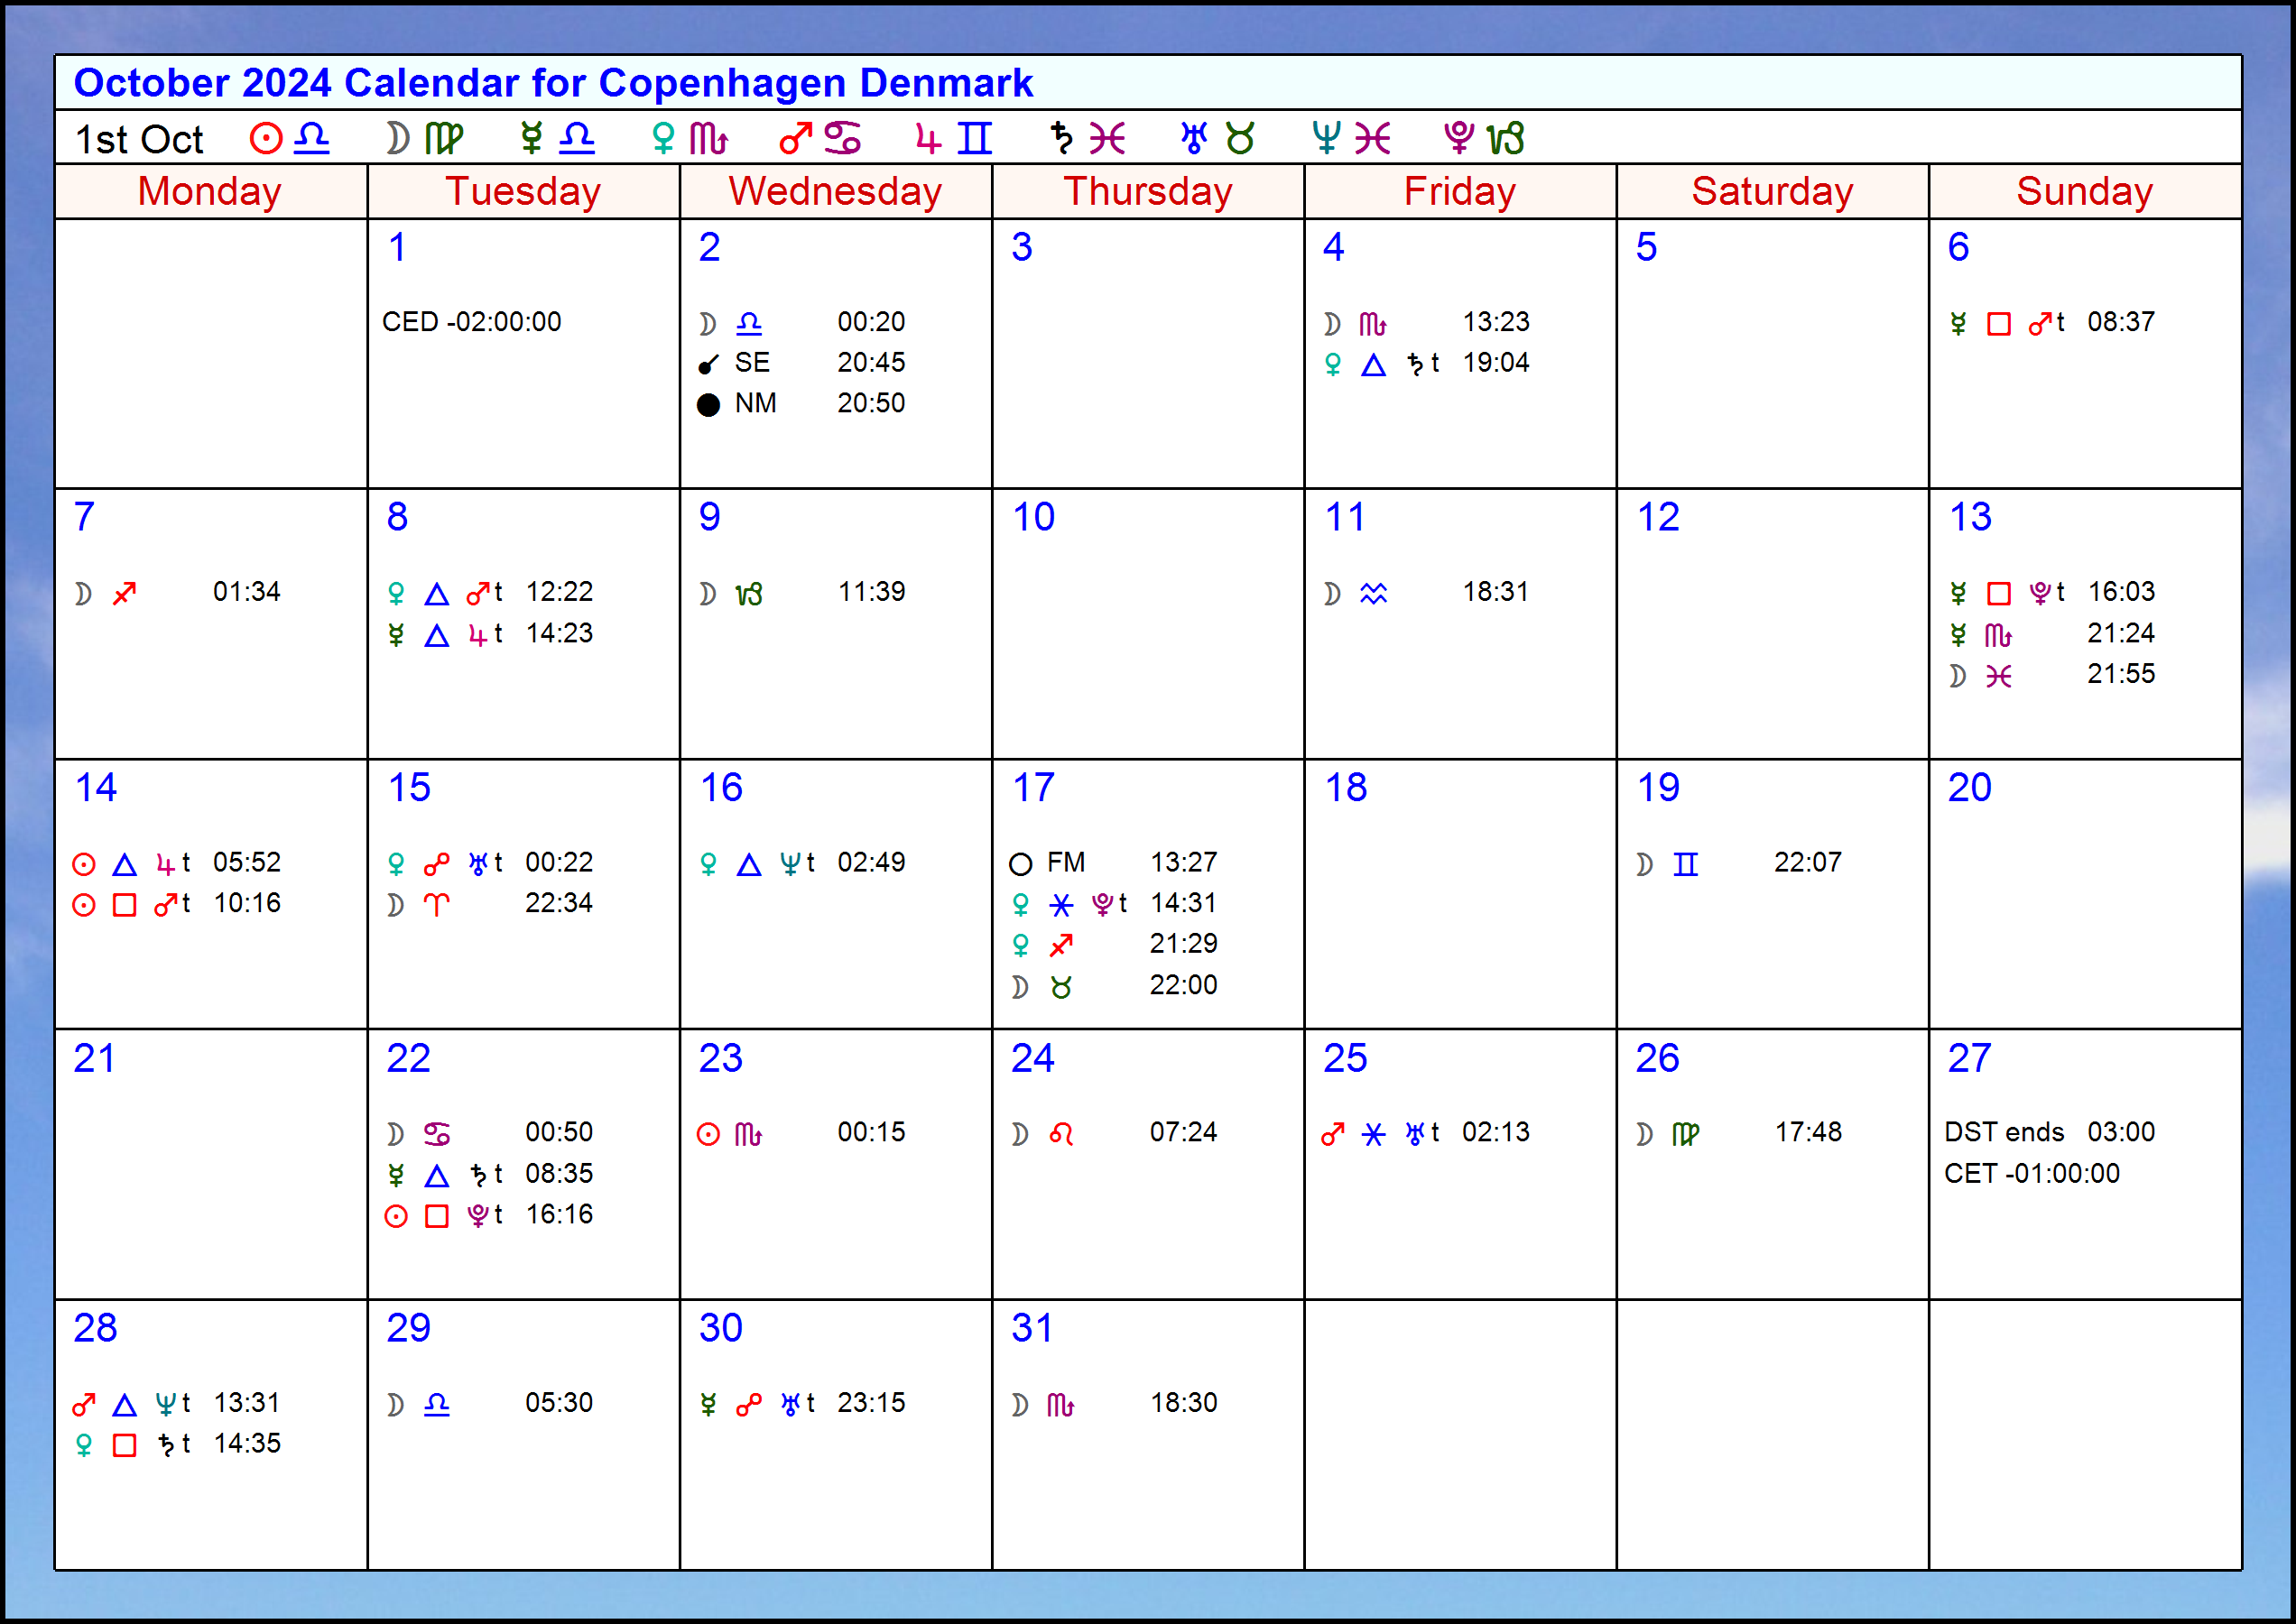
Task: Click the day number 10
Action: point(1032,517)
